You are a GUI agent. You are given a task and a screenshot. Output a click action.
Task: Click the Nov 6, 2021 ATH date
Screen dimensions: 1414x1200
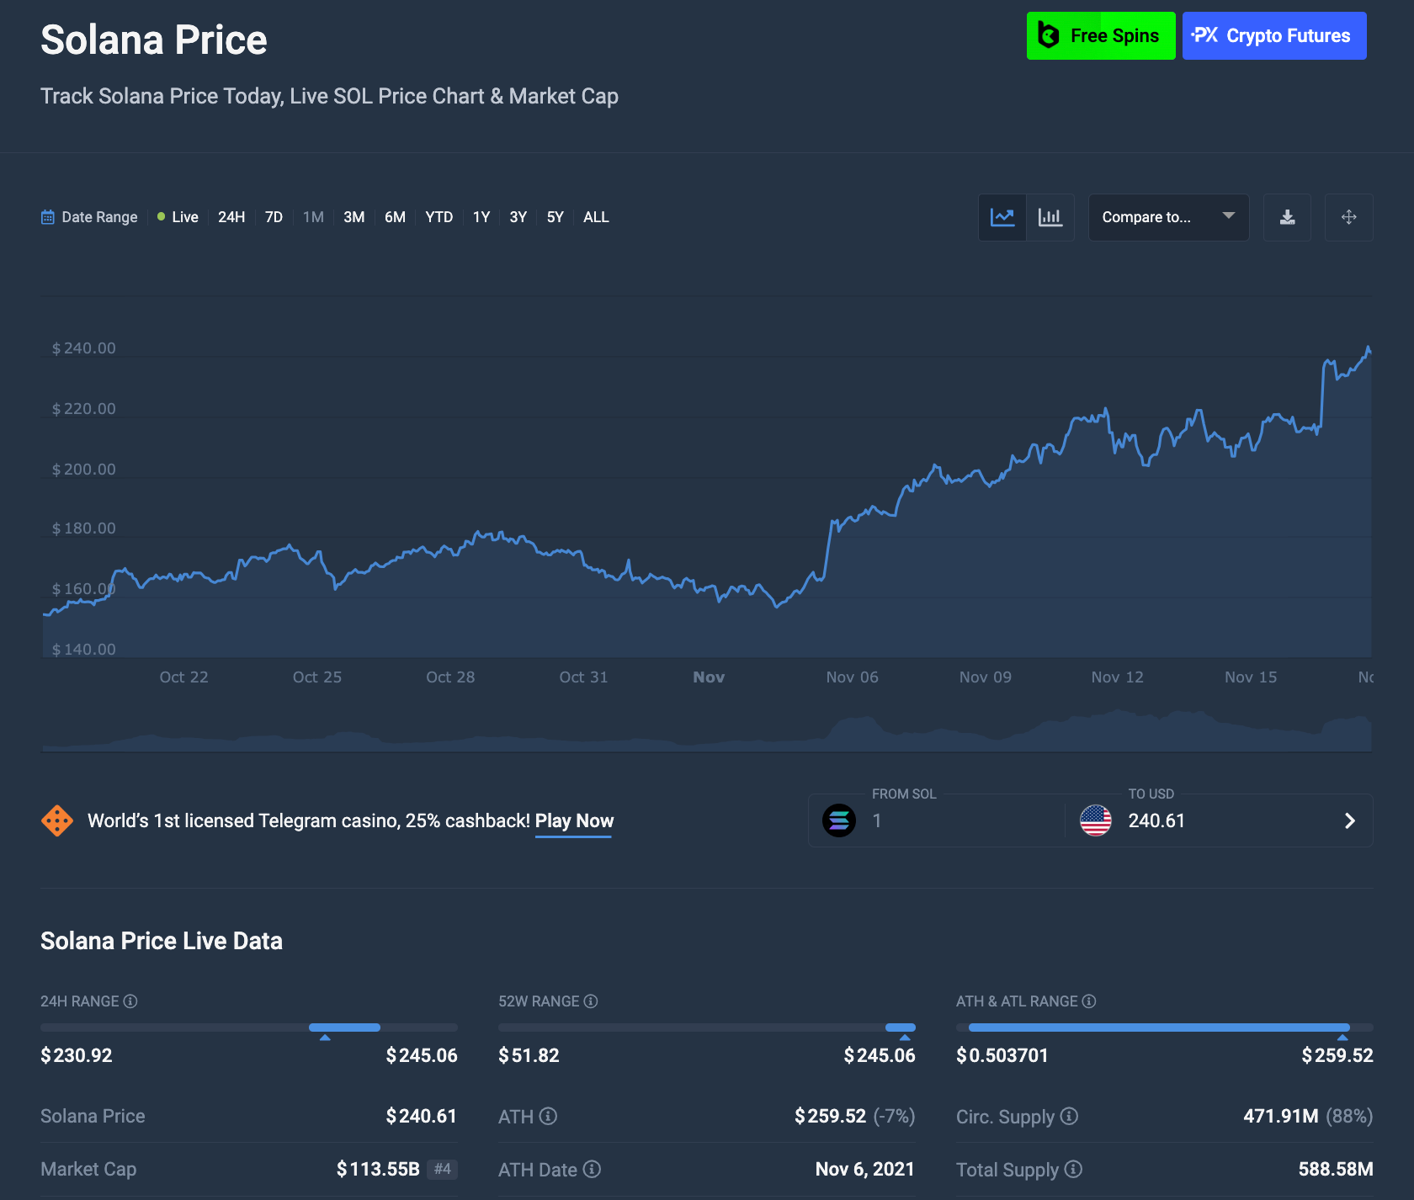point(865,1169)
